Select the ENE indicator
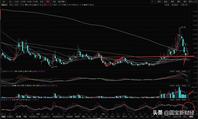The image size is (198, 119). click(118, 117)
